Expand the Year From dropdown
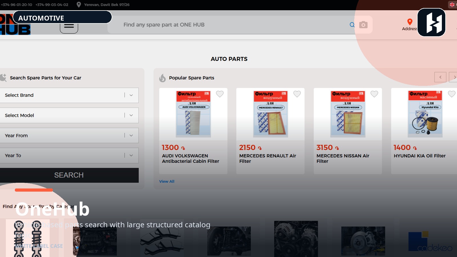The width and height of the screenshot is (457, 257). [69, 136]
